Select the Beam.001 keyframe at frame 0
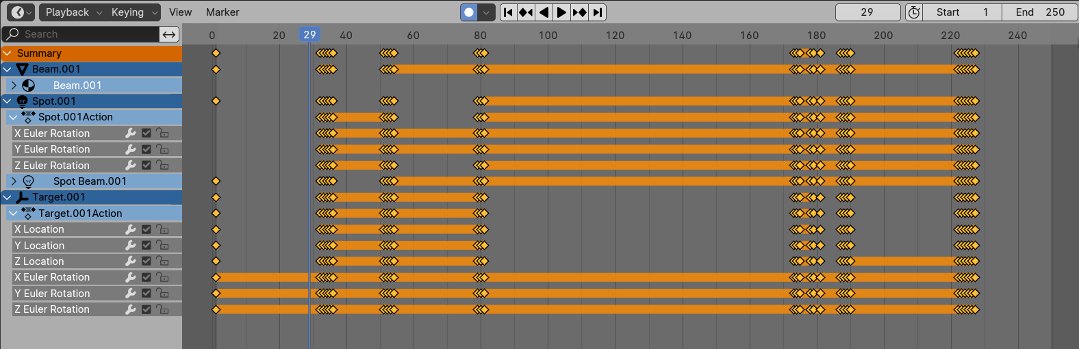 point(216,69)
